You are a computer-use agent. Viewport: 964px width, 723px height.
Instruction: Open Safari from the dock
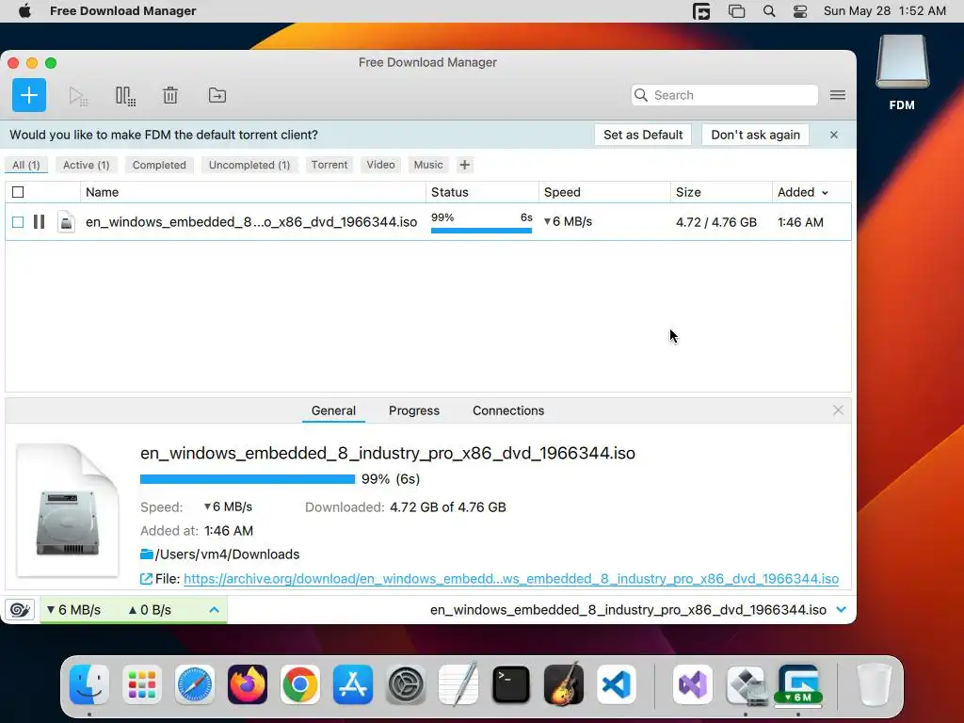tap(195, 684)
